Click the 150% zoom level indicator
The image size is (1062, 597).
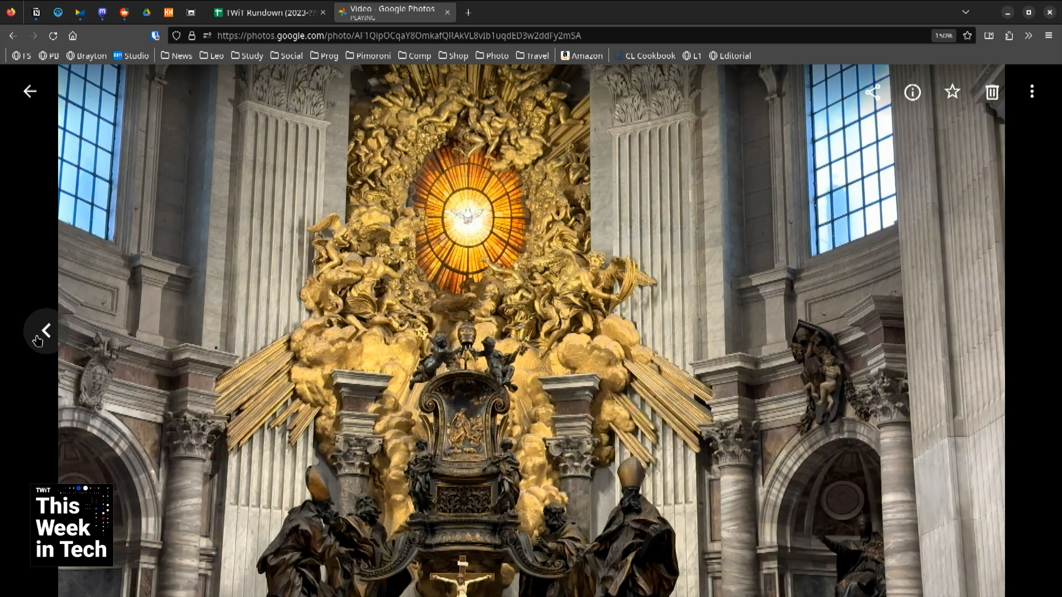(x=944, y=35)
